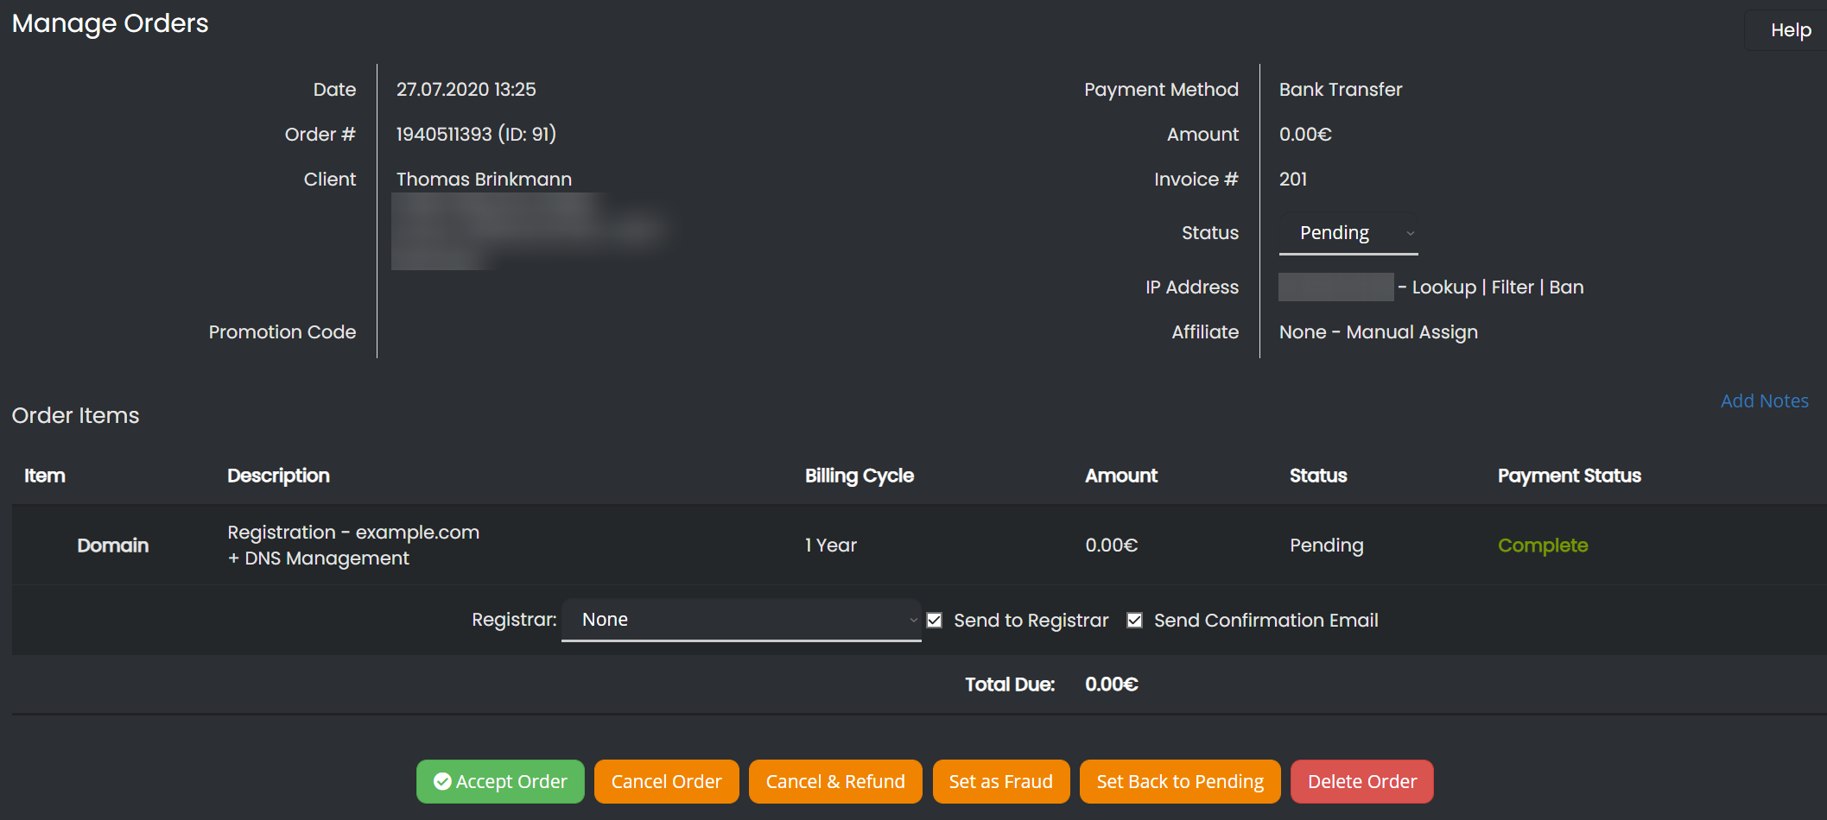Perform a Lookup on the IP address
Image resolution: width=1827 pixels, height=820 pixels.
click(x=1443, y=287)
